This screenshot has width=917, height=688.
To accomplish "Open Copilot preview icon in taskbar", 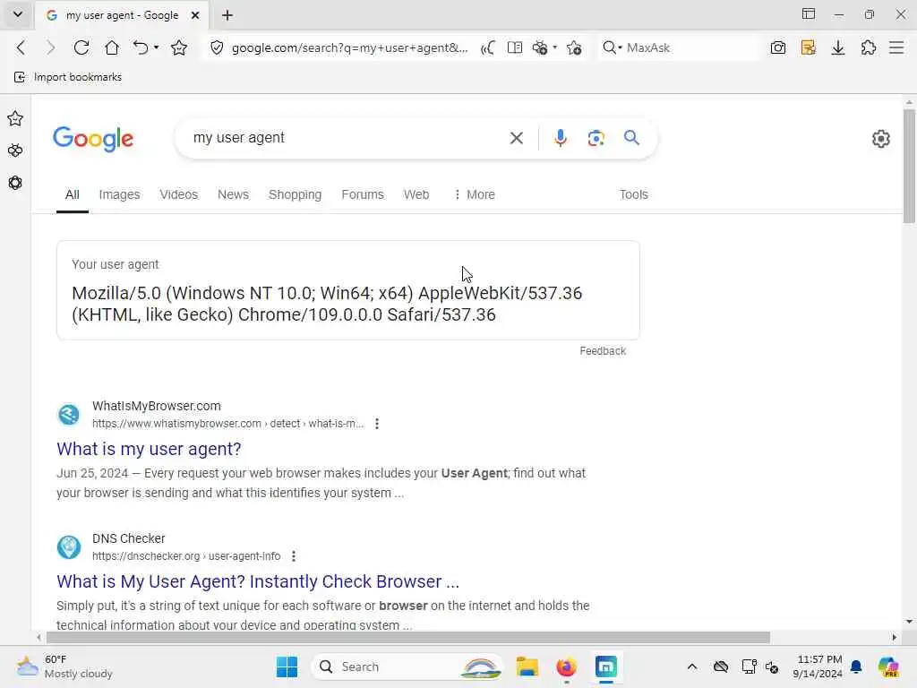I will [x=888, y=666].
